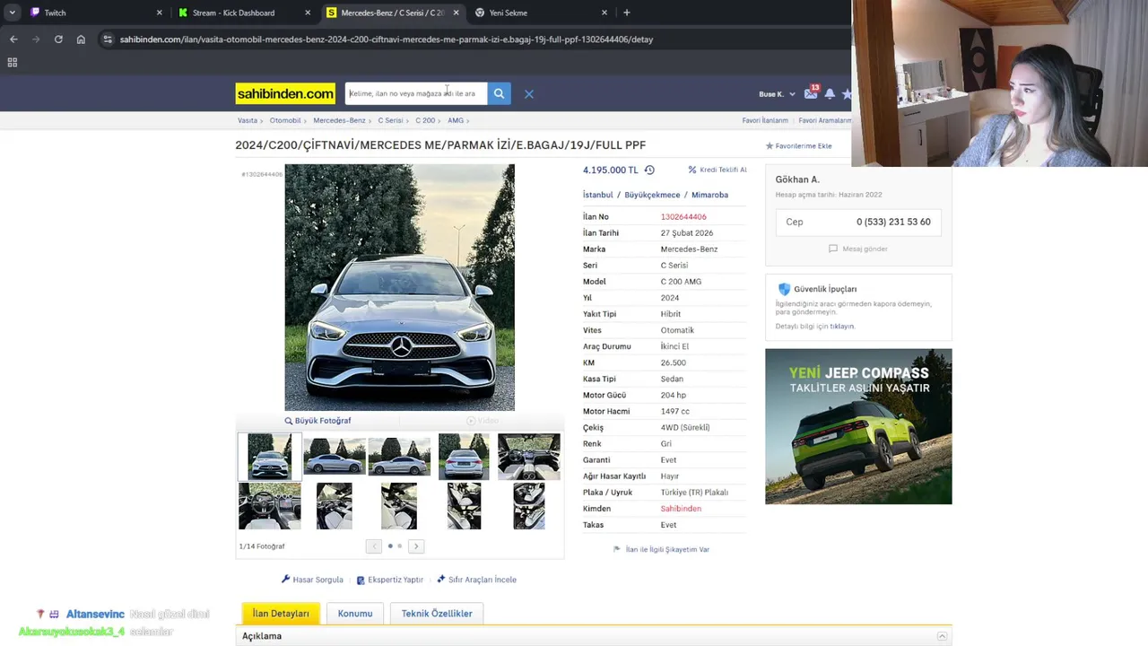Image resolution: width=1148 pixels, height=646 pixels.
Task: Click seller name Gökhan A.
Action: tap(797, 179)
